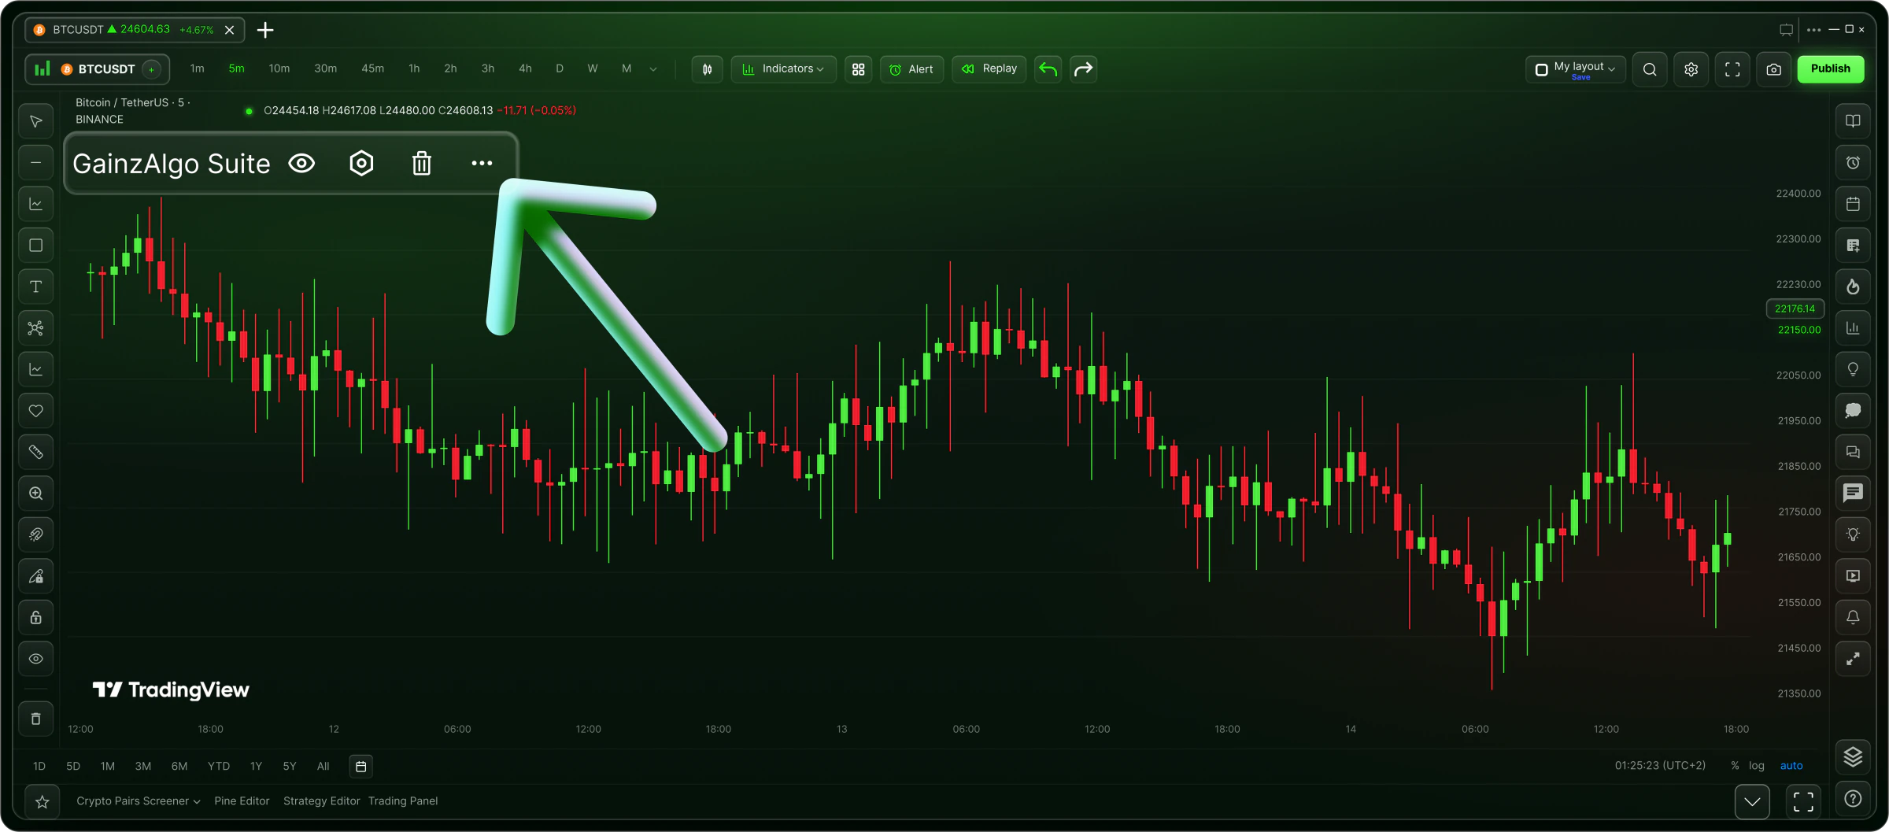Open the economic calendar panel
Viewport: 1889px width, 832px height.
1854,204
